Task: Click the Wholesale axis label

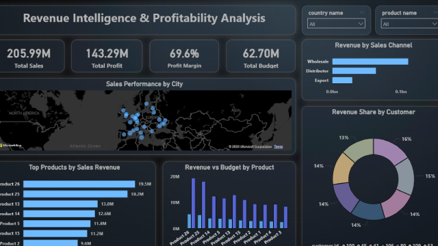Action: [318, 61]
